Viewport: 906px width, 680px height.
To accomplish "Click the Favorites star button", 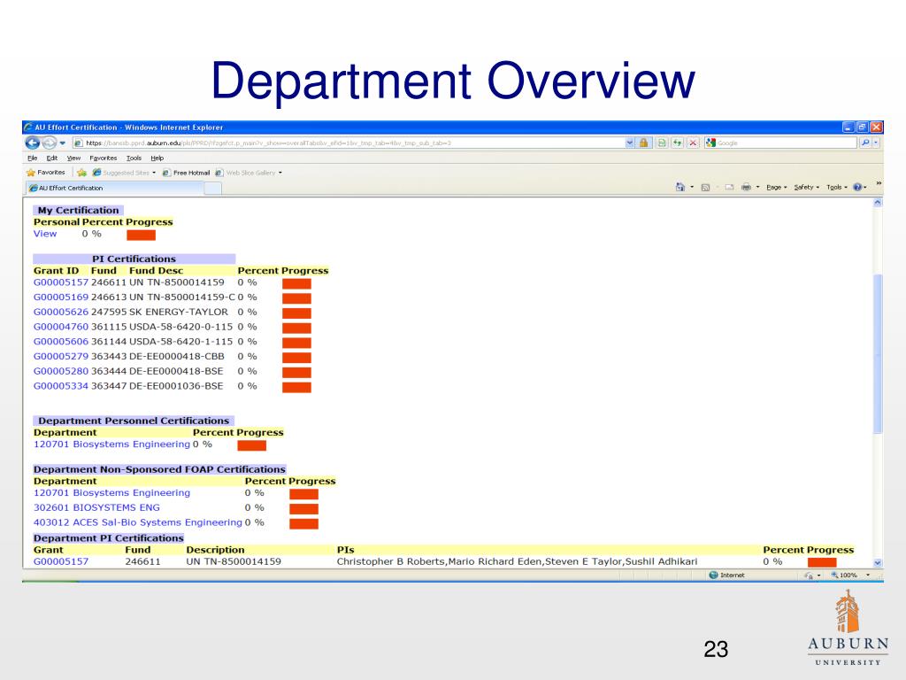I will coord(46,173).
